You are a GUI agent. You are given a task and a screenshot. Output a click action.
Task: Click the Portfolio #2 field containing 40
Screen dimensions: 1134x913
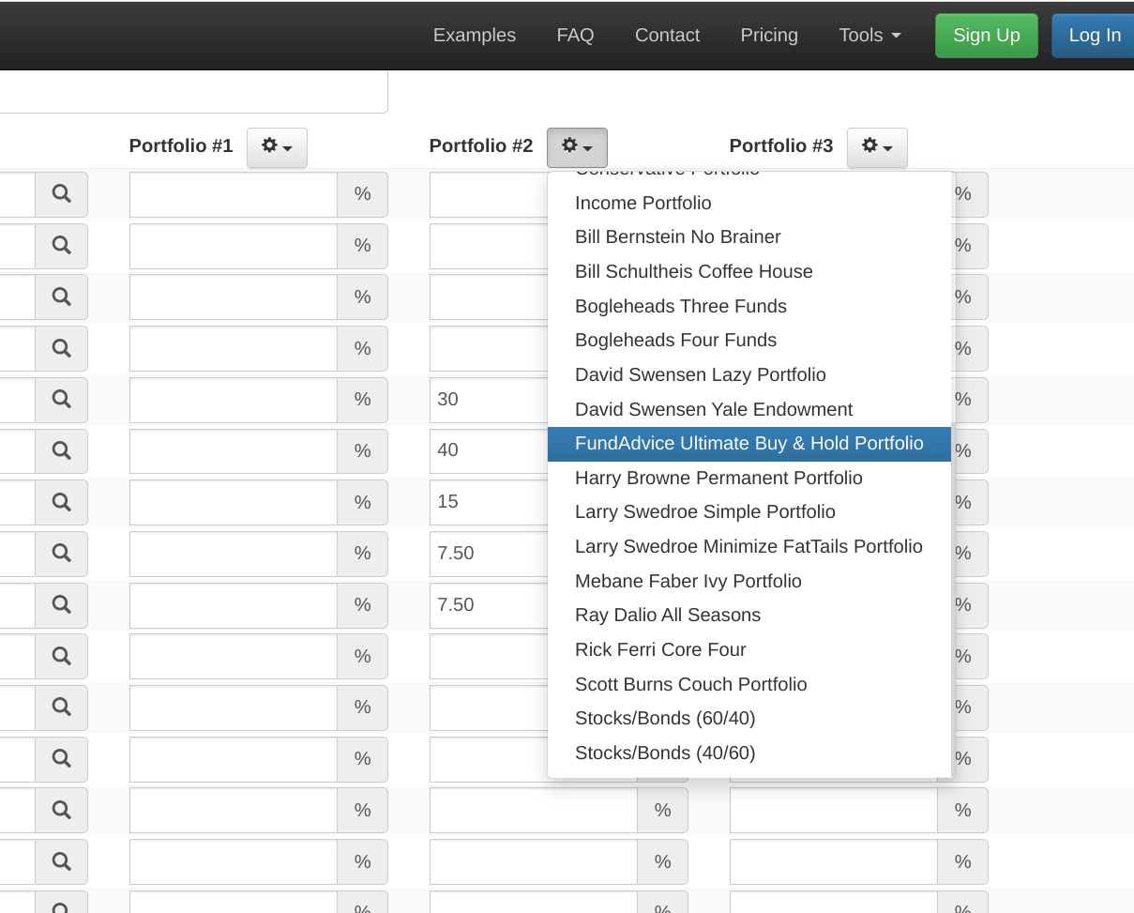[489, 451]
